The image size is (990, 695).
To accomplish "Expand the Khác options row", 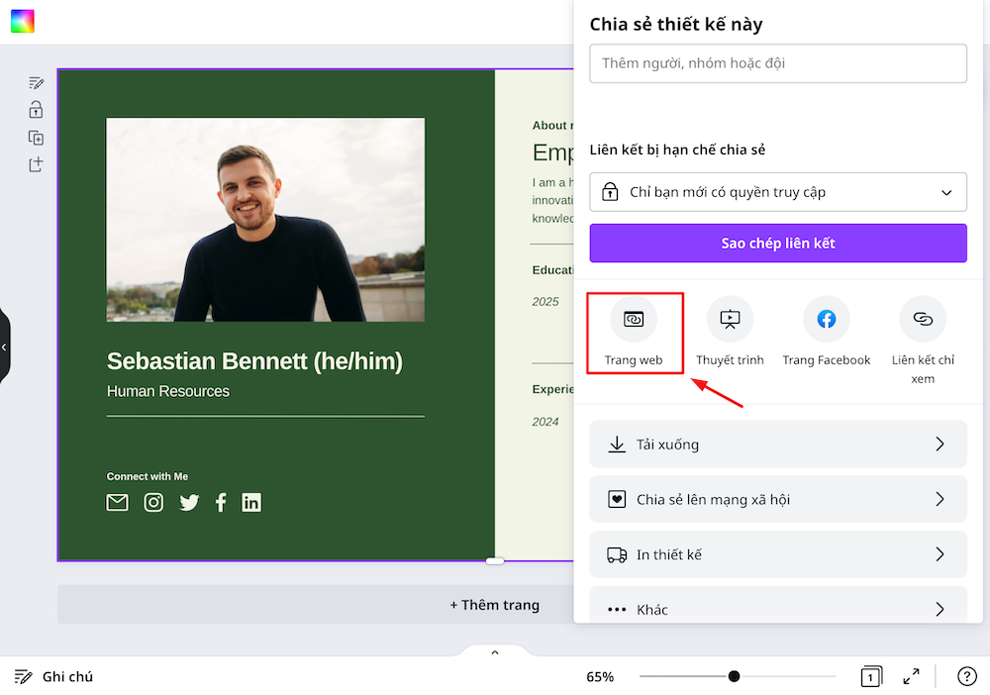I will [778, 609].
